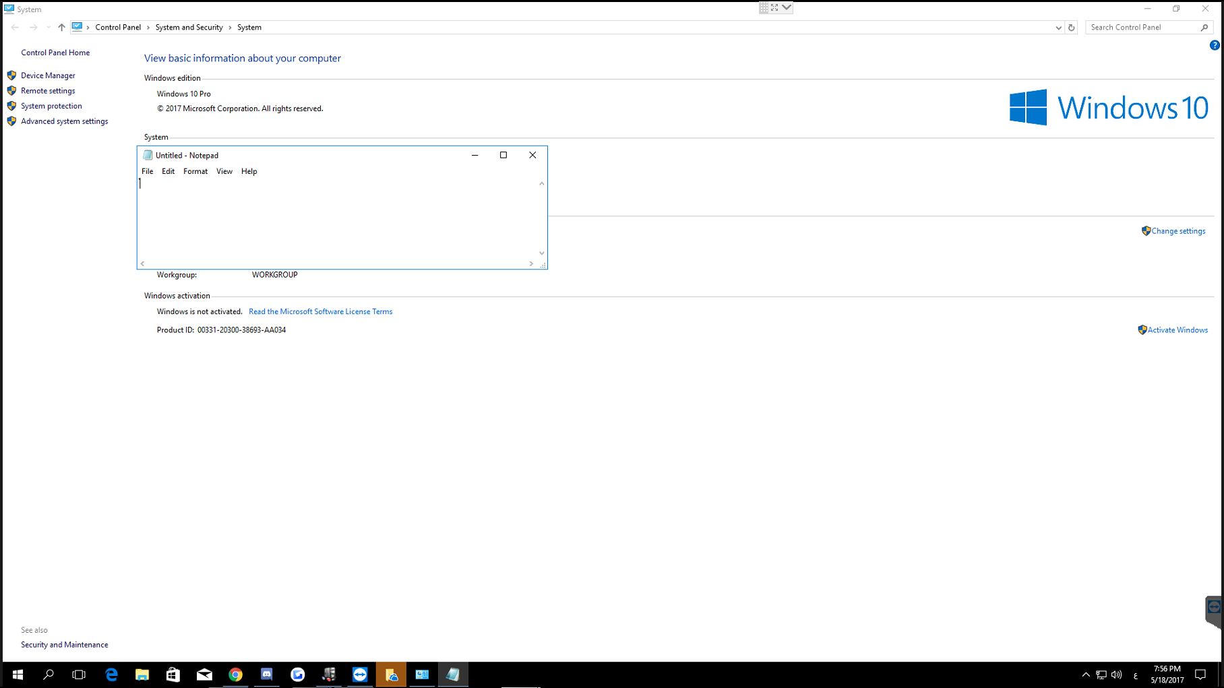The height and width of the screenshot is (688, 1224).
Task: Refresh the System page
Action: tap(1071, 28)
